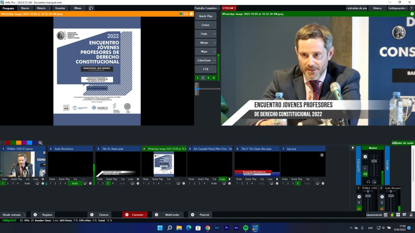This screenshot has width=415, height=233.
Task: Select the Guardar menu item
Action: (x=60, y=8)
